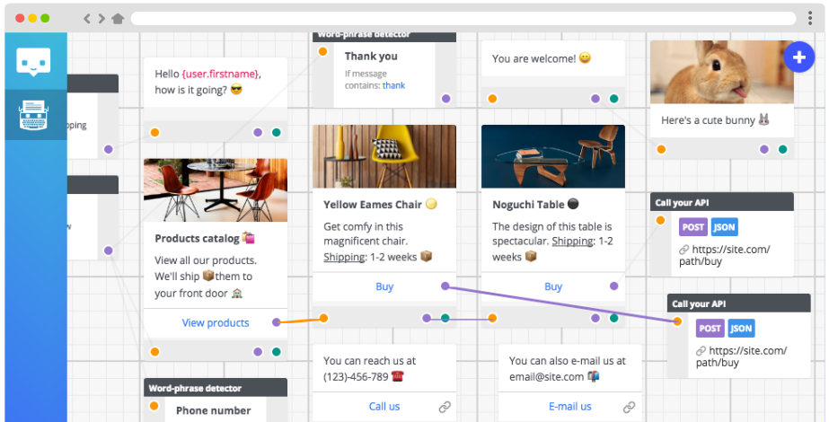Click green dot under cute bunny card
This screenshot has width=829, height=422.
[782, 149]
